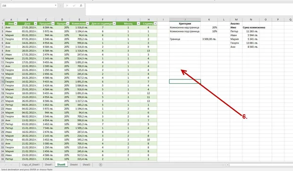Viewport: 293px width, 171px height.
Task: Add a new sheet with plus icon
Action: point(101,165)
